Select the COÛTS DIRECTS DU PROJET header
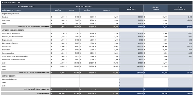 [26, 10]
